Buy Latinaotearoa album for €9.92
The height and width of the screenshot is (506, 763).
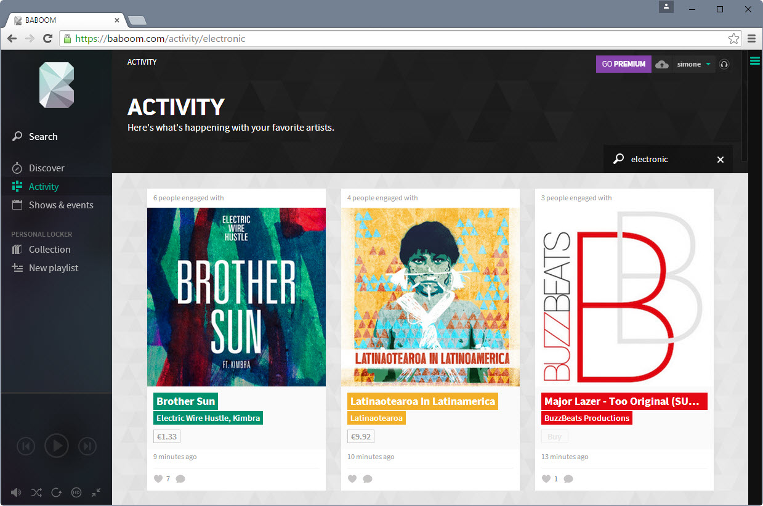(x=361, y=436)
